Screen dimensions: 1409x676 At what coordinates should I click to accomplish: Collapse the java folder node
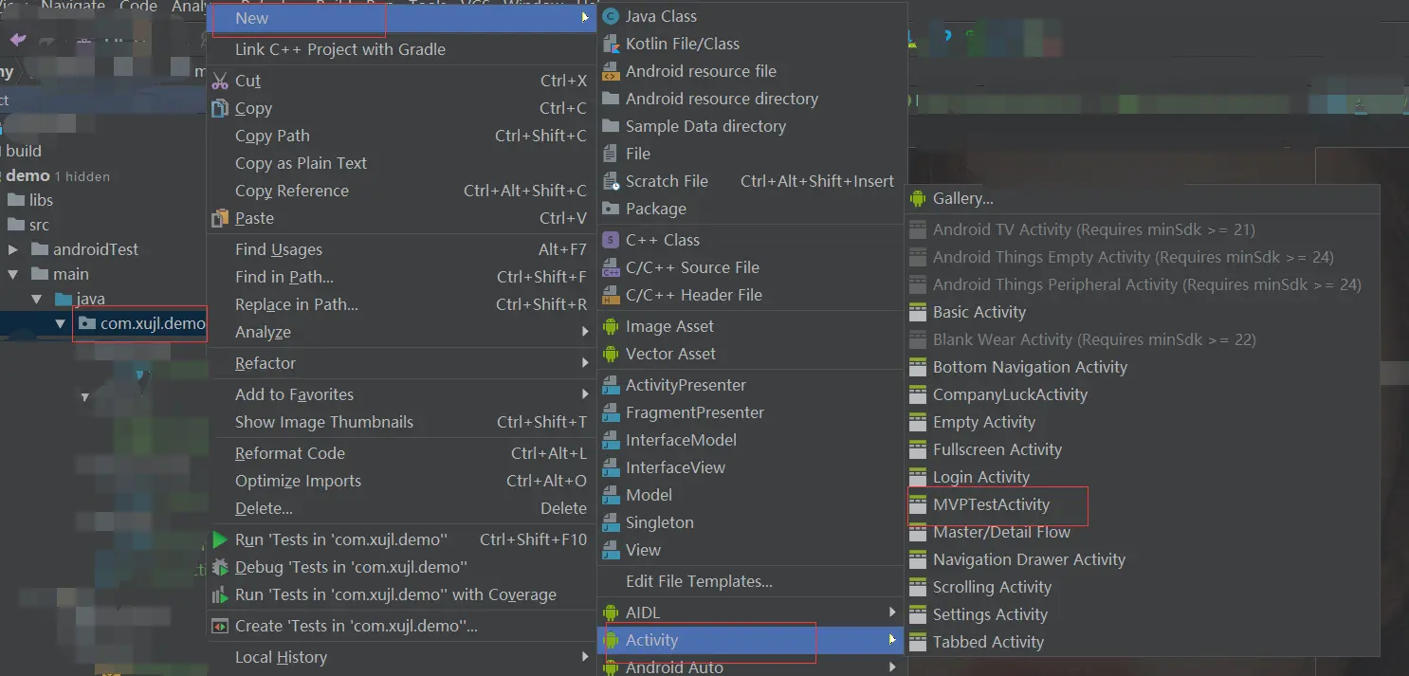[37, 299]
